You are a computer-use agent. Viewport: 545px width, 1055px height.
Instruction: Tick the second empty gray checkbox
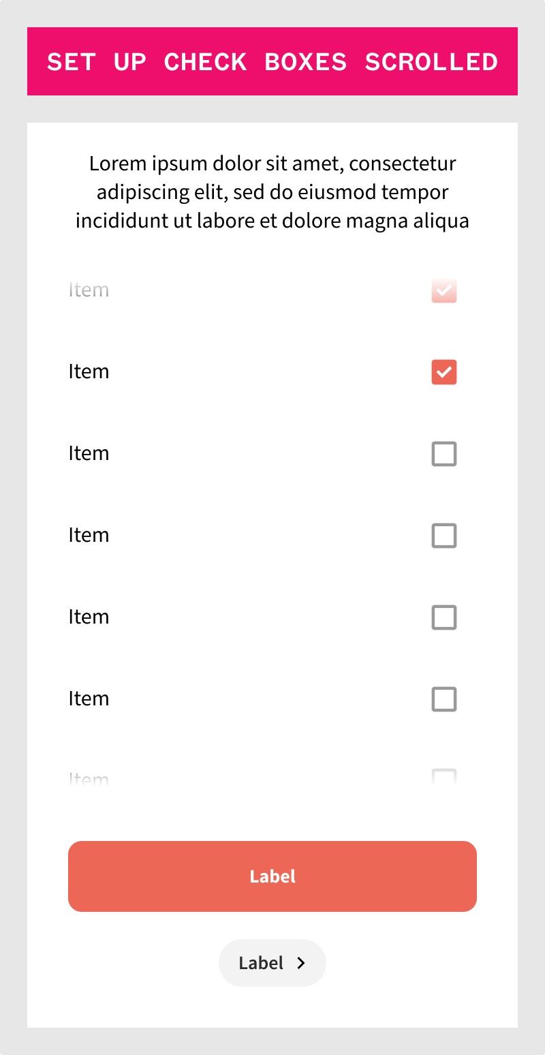click(444, 536)
